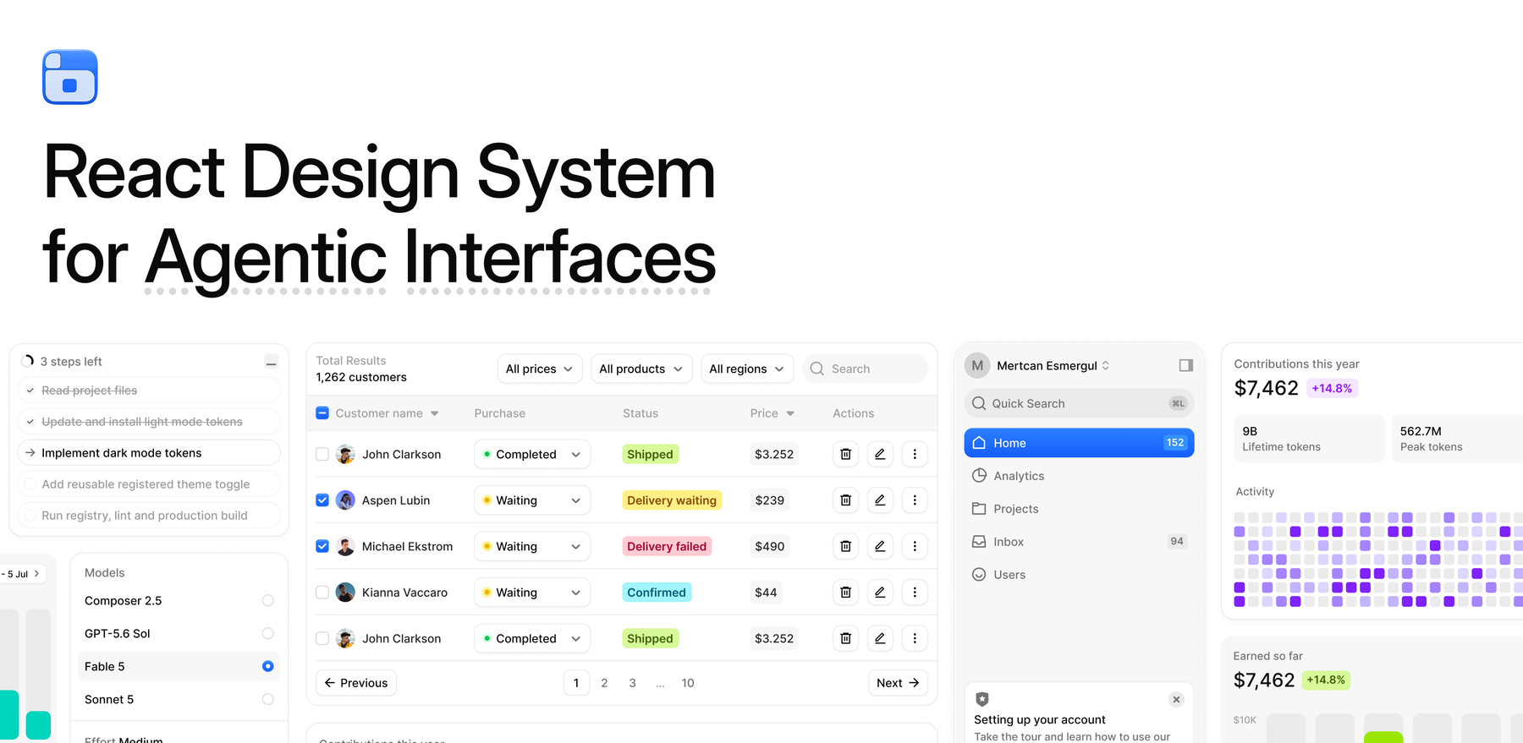
Task: Open the Home sidebar item
Action: (1079, 443)
